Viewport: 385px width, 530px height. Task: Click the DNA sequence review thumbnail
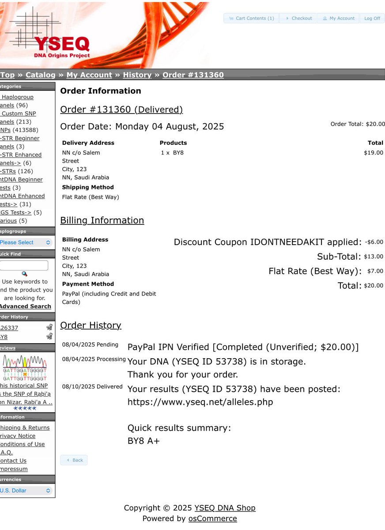click(x=25, y=368)
